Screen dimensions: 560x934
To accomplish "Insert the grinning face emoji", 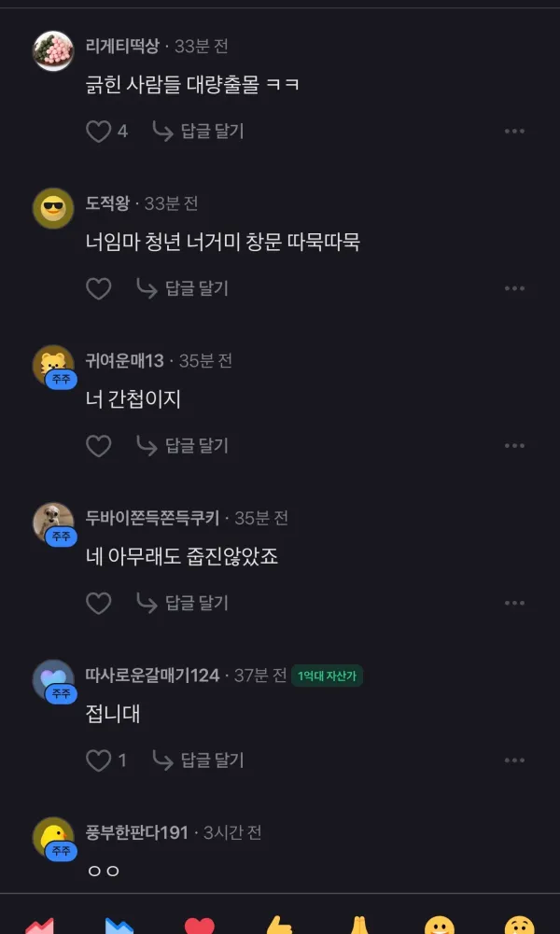I will [439, 925].
